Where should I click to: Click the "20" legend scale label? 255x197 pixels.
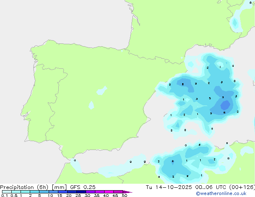69,195
